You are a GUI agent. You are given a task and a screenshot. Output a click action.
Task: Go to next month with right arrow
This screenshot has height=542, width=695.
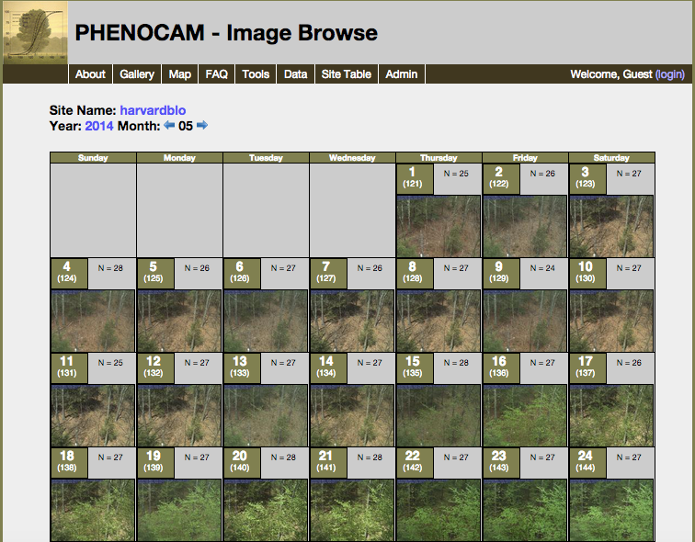(x=202, y=126)
